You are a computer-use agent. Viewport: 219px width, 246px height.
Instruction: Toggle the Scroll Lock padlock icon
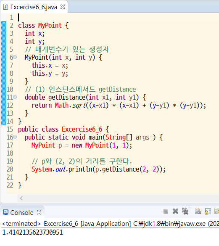pos(208,211)
